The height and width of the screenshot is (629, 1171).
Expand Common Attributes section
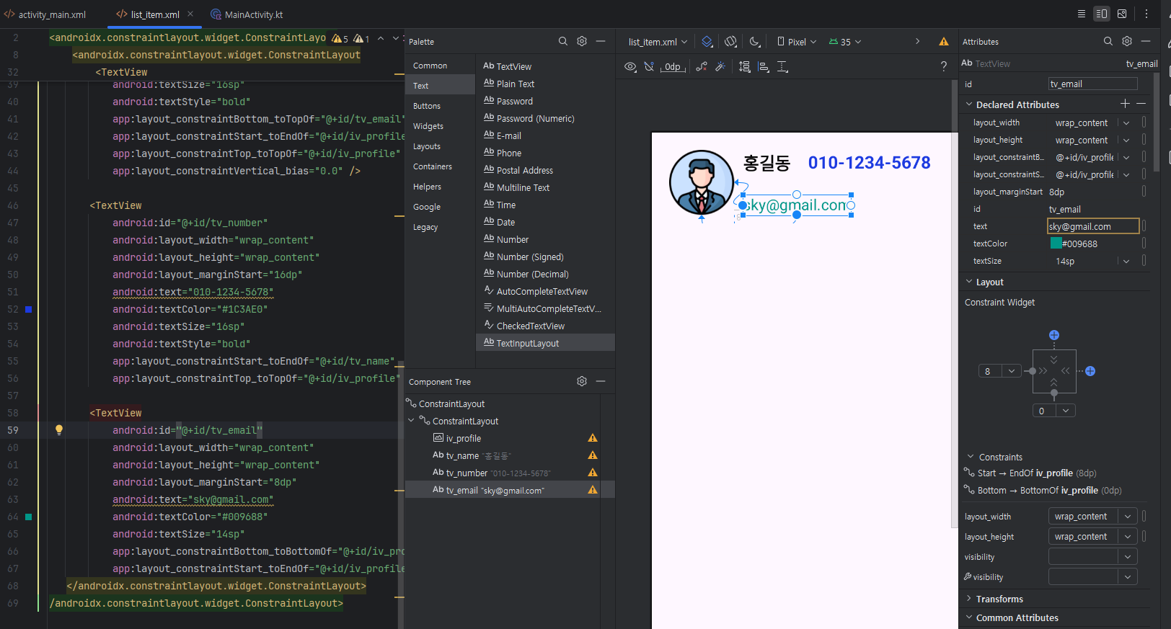tap(969, 617)
